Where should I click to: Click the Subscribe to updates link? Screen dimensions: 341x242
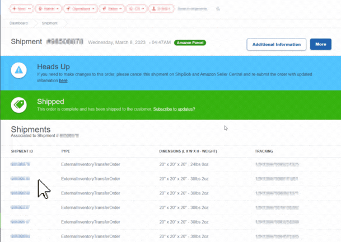[x=174, y=109]
